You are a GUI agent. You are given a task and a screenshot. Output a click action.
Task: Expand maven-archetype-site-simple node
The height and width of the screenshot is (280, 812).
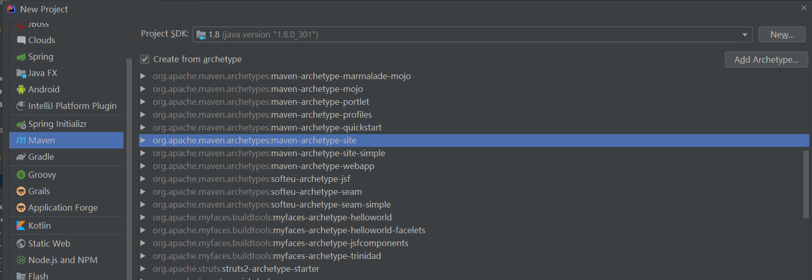[x=143, y=153]
